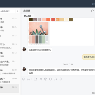Viewport: 95px width, 95px height.
Task: Click the 04-11 17:53 timestamp
Action: [x=68, y=64]
